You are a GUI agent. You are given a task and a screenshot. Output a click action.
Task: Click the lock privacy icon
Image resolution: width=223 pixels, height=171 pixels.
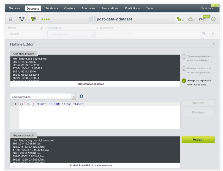tap(11, 19)
